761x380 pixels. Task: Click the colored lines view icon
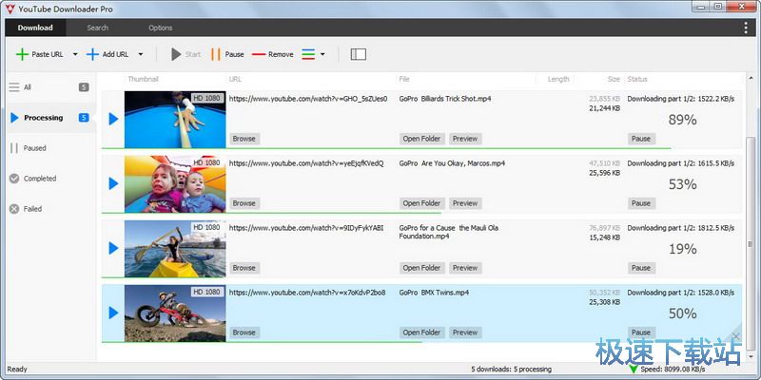pos(308,54)
